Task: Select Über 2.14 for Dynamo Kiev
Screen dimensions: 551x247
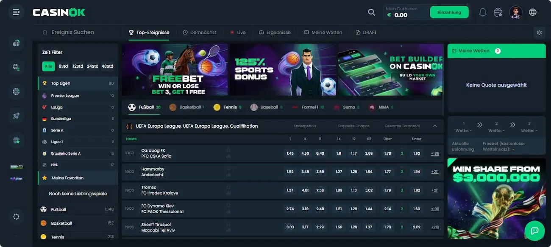Action: click(x=387, y=209)
